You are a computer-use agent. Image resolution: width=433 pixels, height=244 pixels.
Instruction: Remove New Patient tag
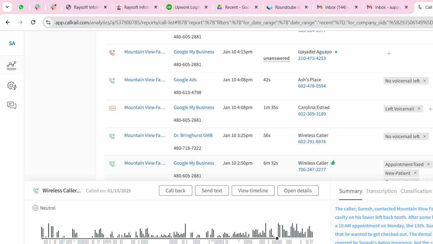point(415,173)
